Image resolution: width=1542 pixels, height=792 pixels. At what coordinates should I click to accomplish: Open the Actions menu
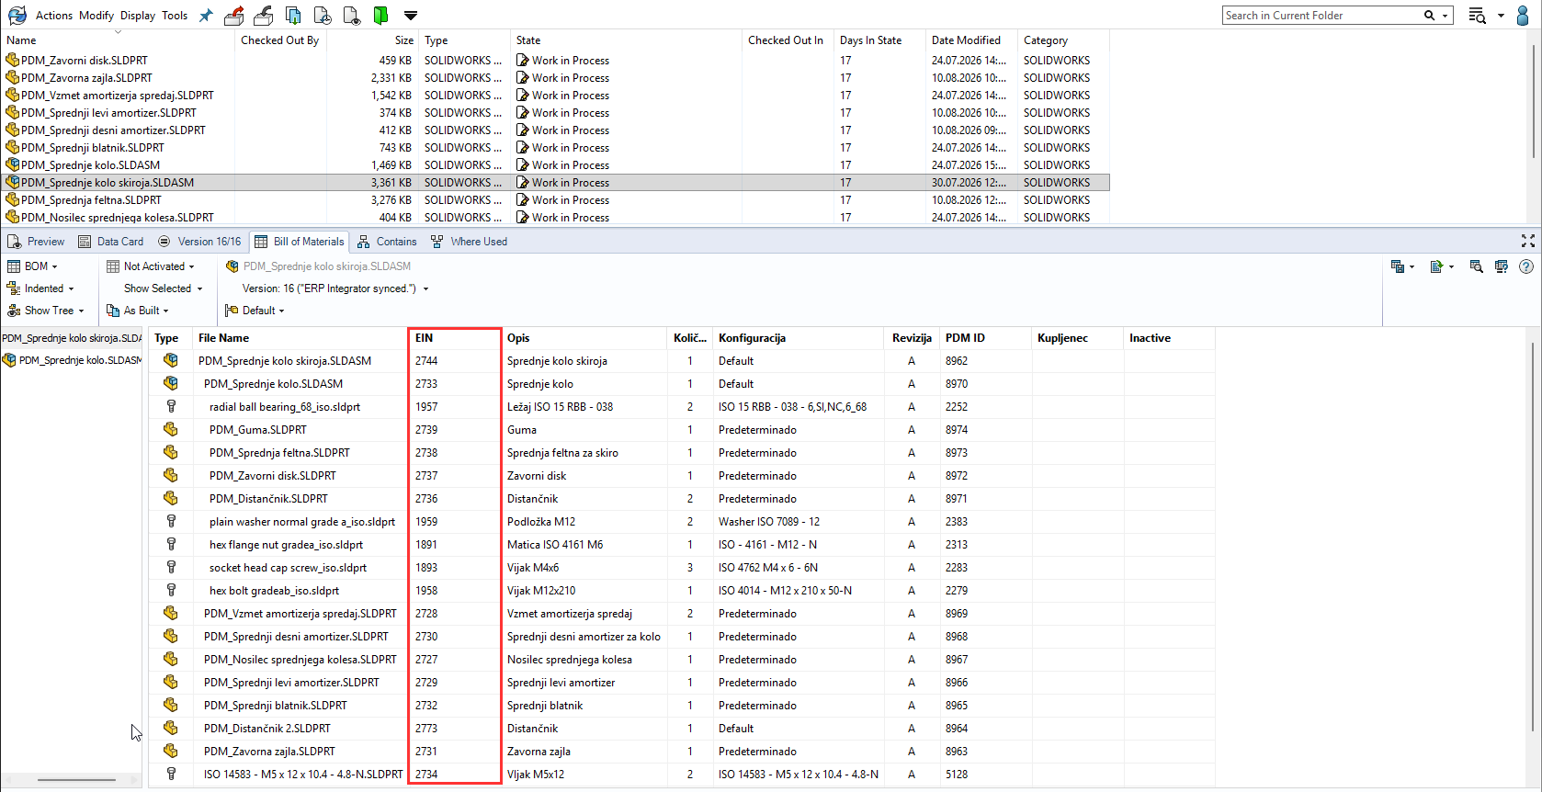pyautogui.click(x=54, y=16)
